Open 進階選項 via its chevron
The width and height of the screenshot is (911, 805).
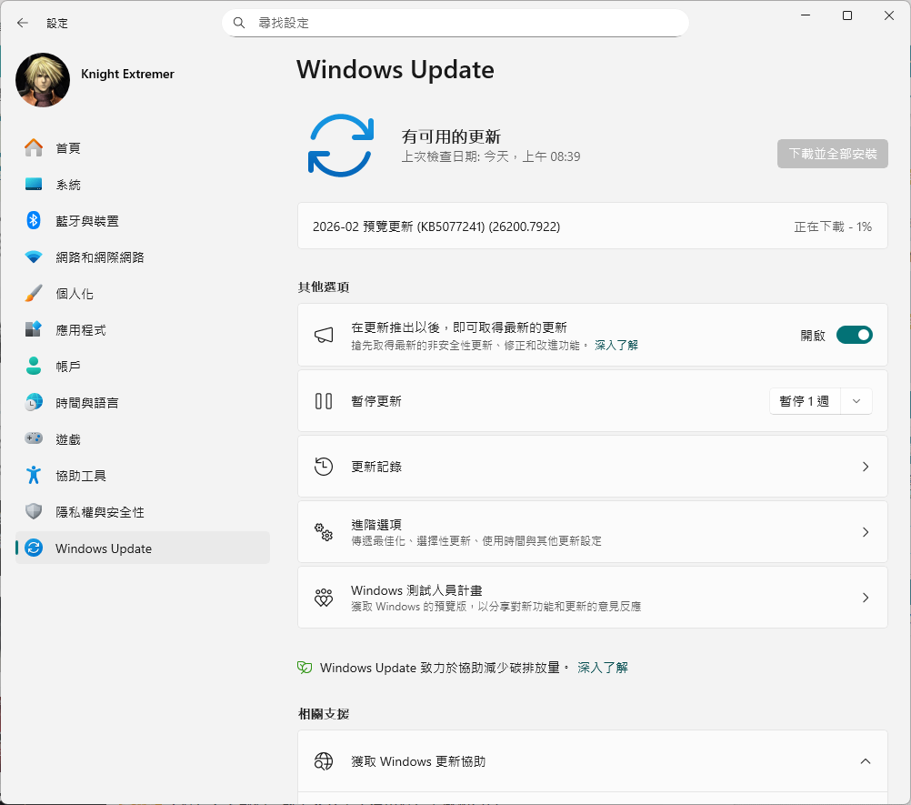click(866, 532)
